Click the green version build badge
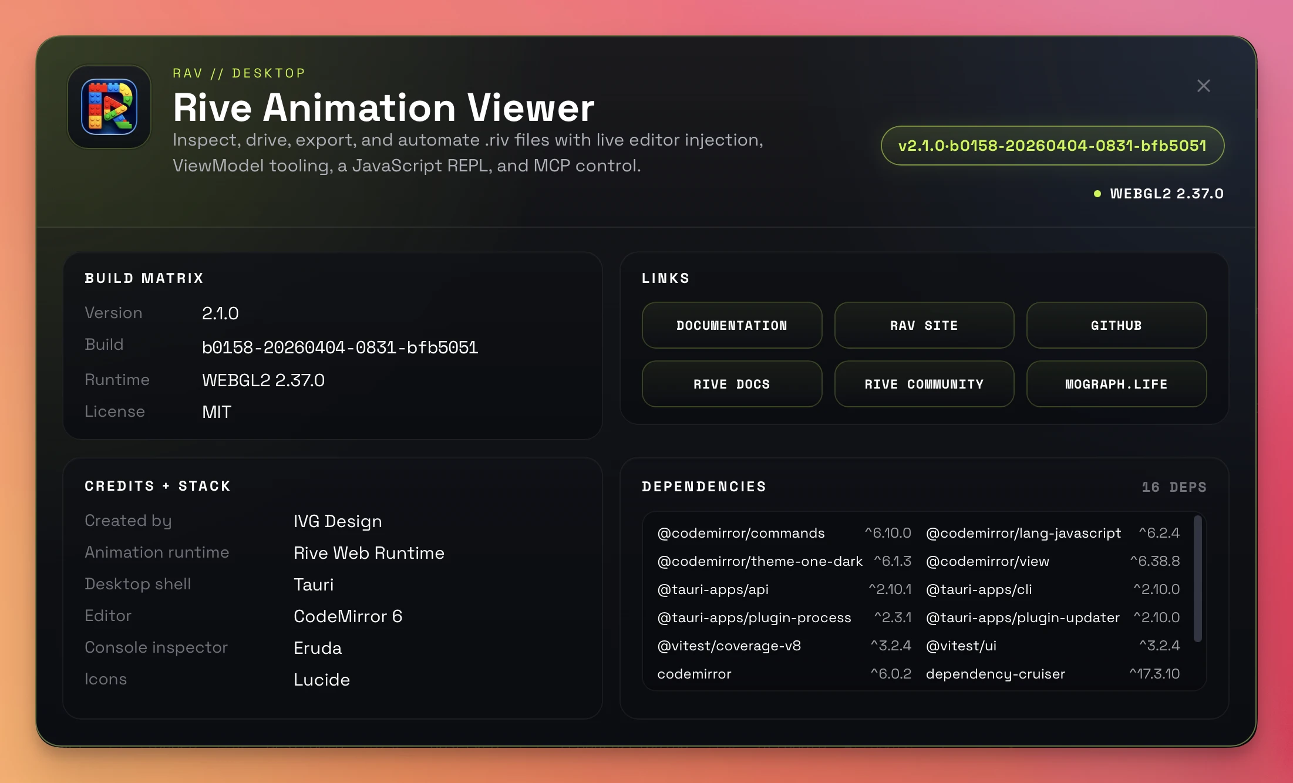 point(1052,146)
